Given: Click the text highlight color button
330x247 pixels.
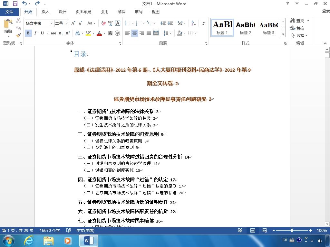Looking at the screenshot, I should 88,33.
